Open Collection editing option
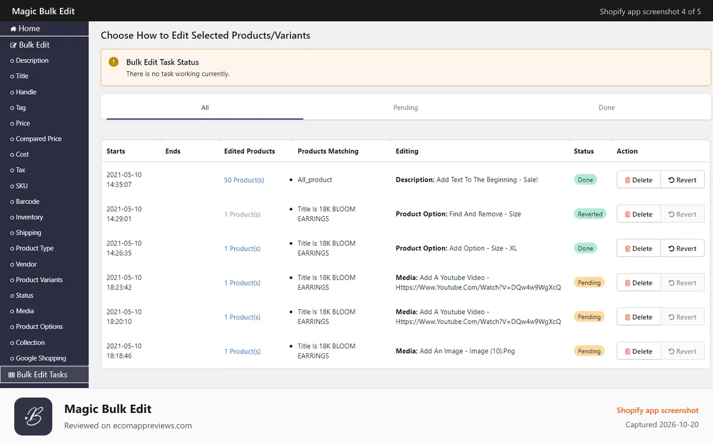713x445 pixels. click(x=27, y=342)
